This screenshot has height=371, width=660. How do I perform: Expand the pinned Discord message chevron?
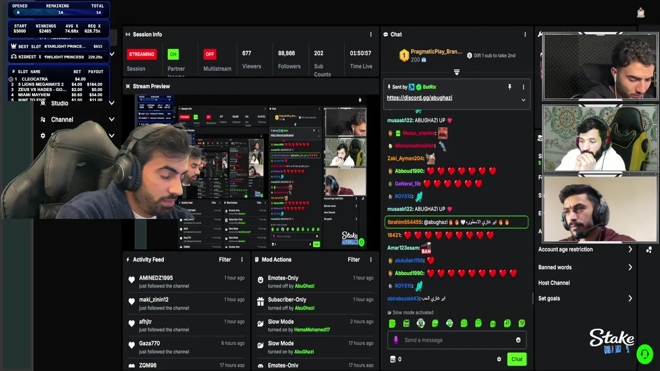click(x=523, y=100)
